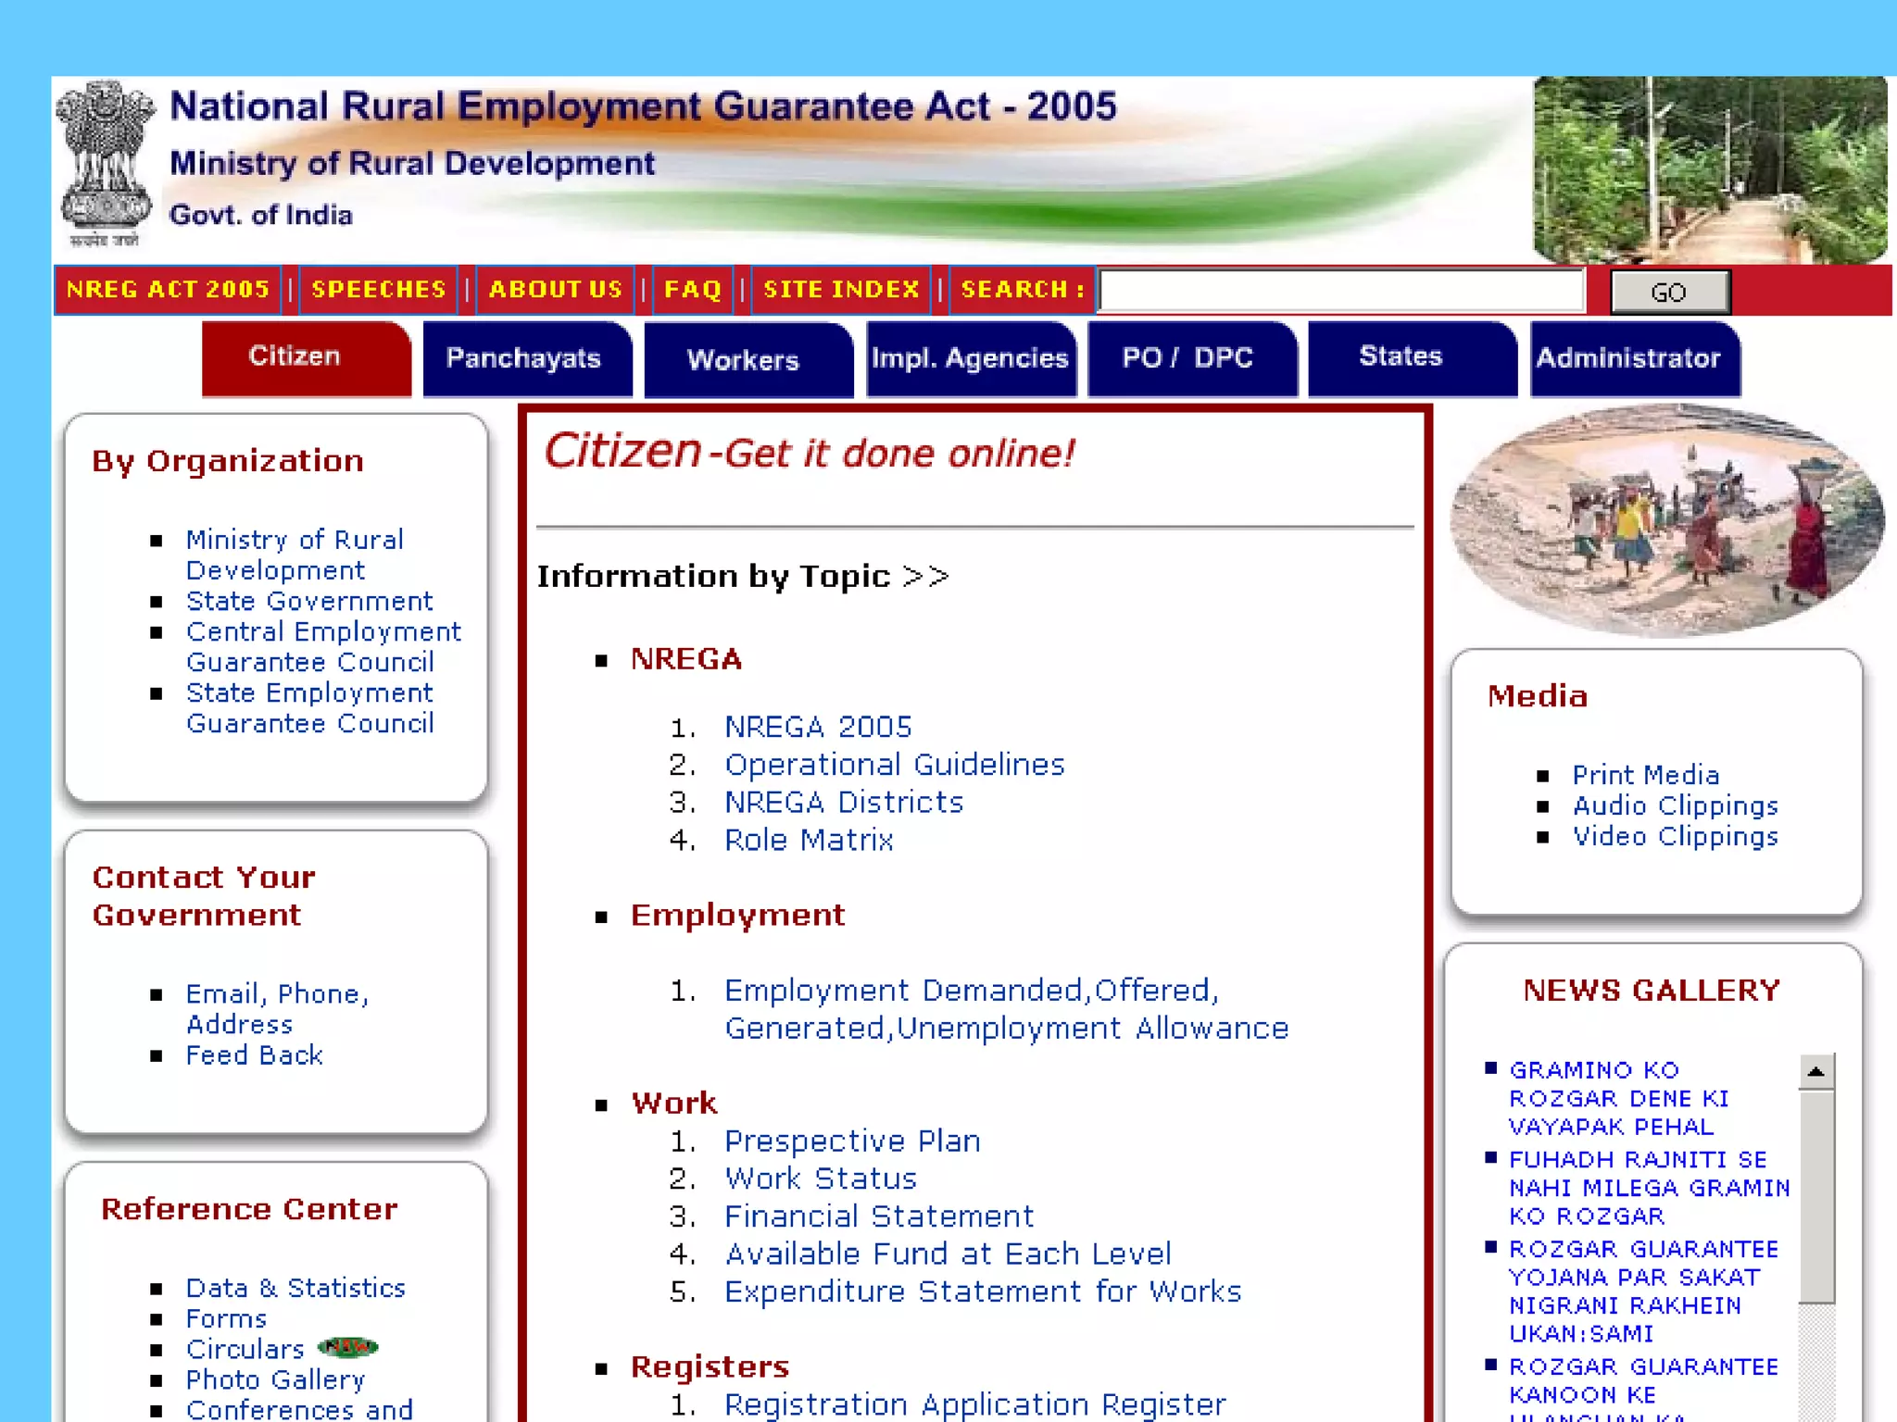This screenshot has width=1897, height=1422.
Task: Open the PO / DPC tab
Action: [1188, 358]
